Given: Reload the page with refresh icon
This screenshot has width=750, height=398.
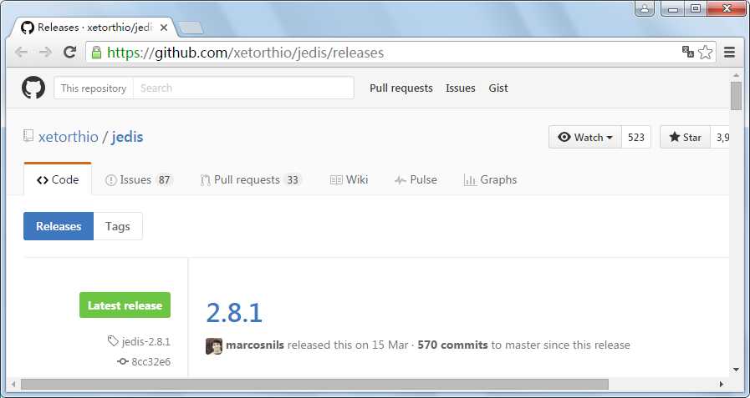Looking at the screenshot, I should 70,52.
